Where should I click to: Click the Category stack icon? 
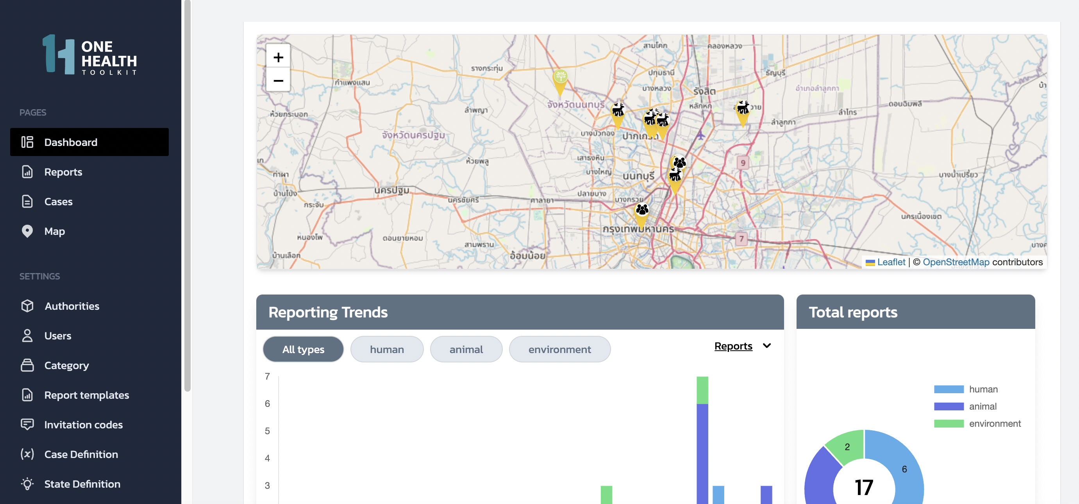pyautogui.click(x=27, y=365)
